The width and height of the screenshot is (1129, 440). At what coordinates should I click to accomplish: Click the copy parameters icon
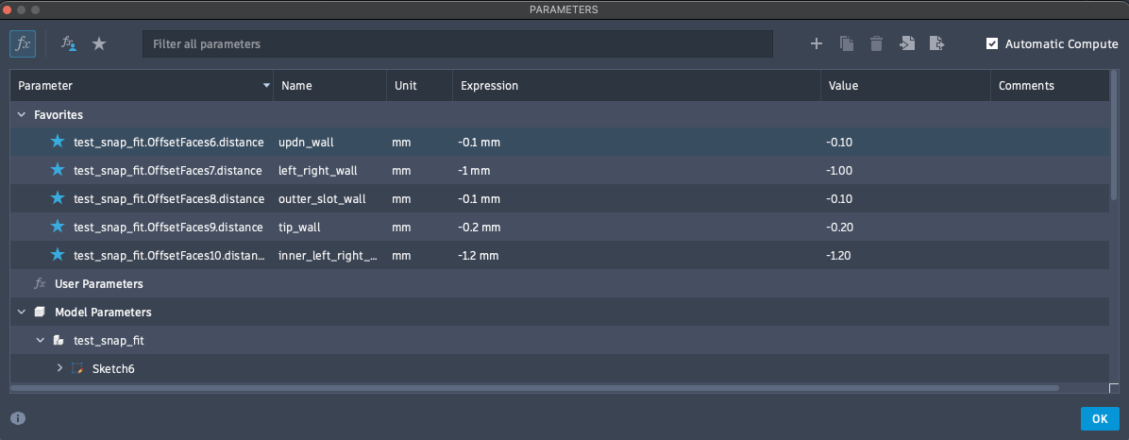(847, 43)
